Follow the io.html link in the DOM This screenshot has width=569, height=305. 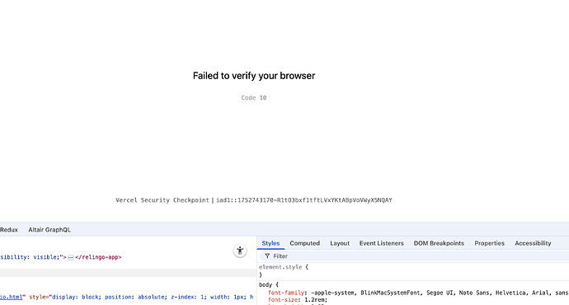pos(11,297)
